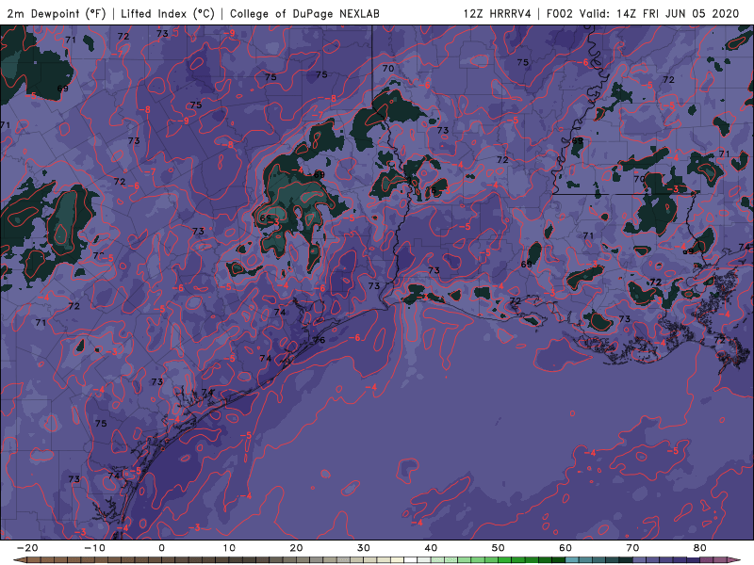This screenshot has height=565, width=754.
Task: Click the 30 label on the color scale
Action: (x=364, y=548)
